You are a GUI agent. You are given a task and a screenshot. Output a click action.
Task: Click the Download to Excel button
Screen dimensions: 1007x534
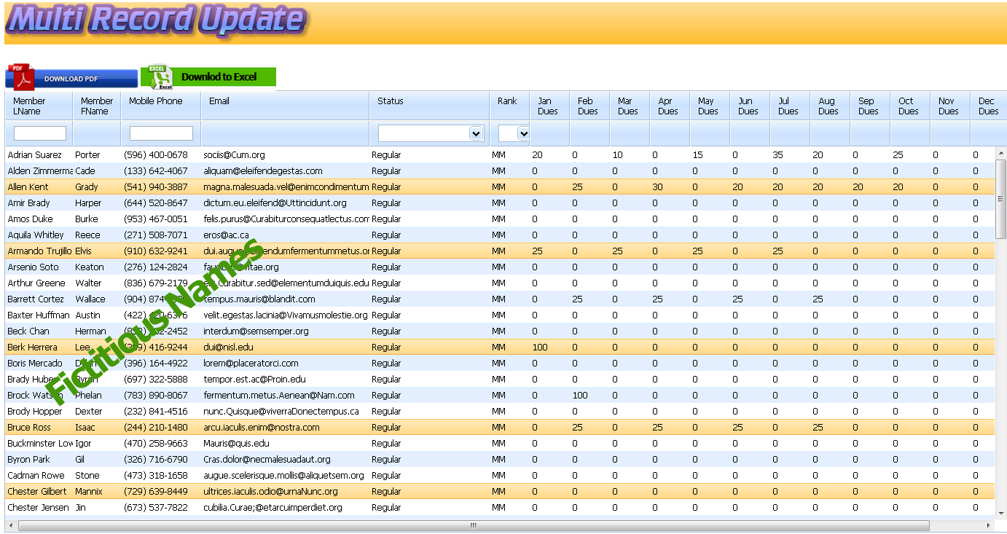point(219,76)
